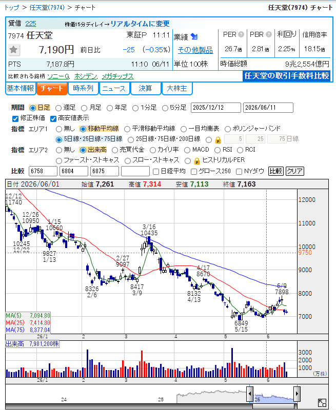Select MACD indicator radio
This screenshot has width=336, height=410.
pyautogui.click(x=187, y=150)
